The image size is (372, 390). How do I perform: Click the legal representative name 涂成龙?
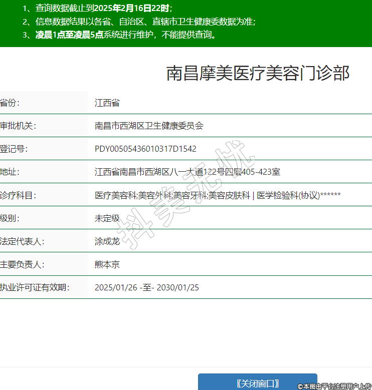point(107,241)
